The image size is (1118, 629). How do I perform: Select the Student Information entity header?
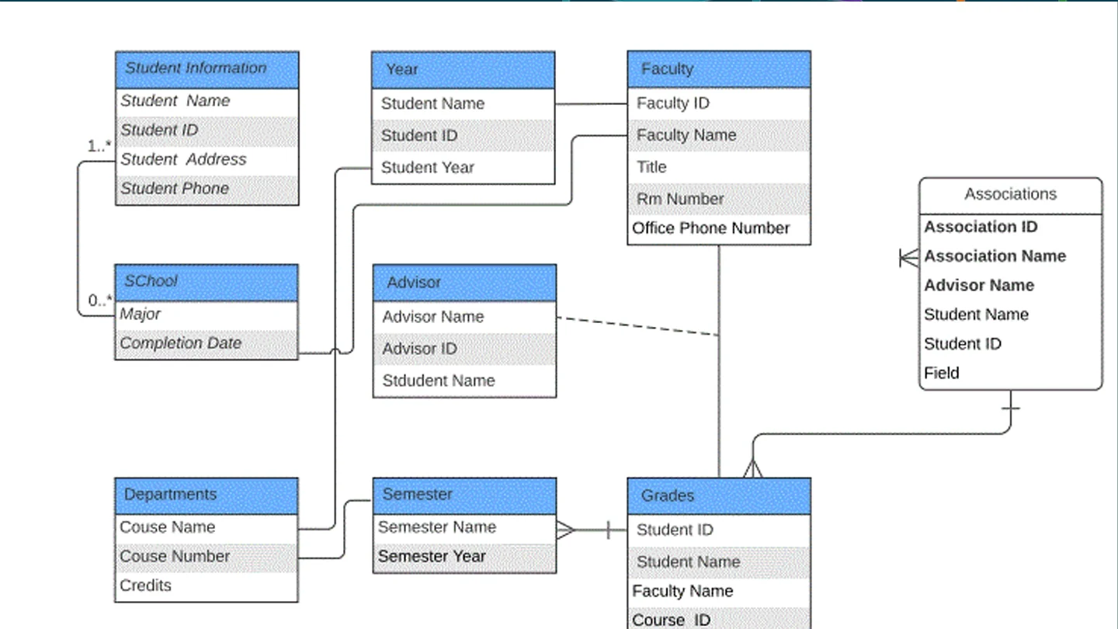coord(207,70)
